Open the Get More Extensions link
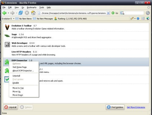This screenshot has width=152, height=115. coord(136,107)
